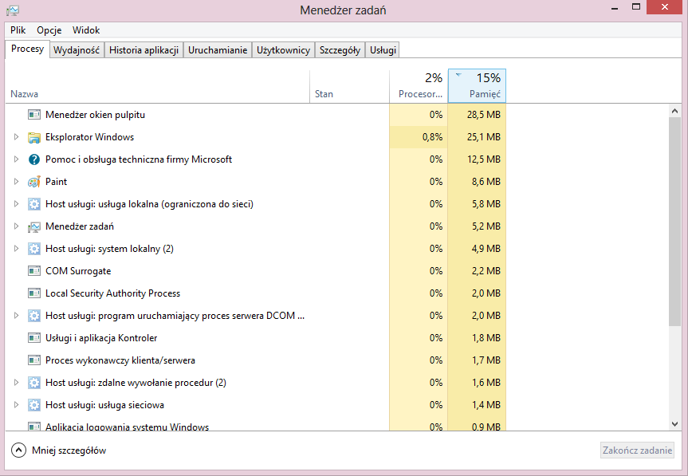
Task: Expand Host usługi: system lokalny (2)
Action: pos(16,249)
